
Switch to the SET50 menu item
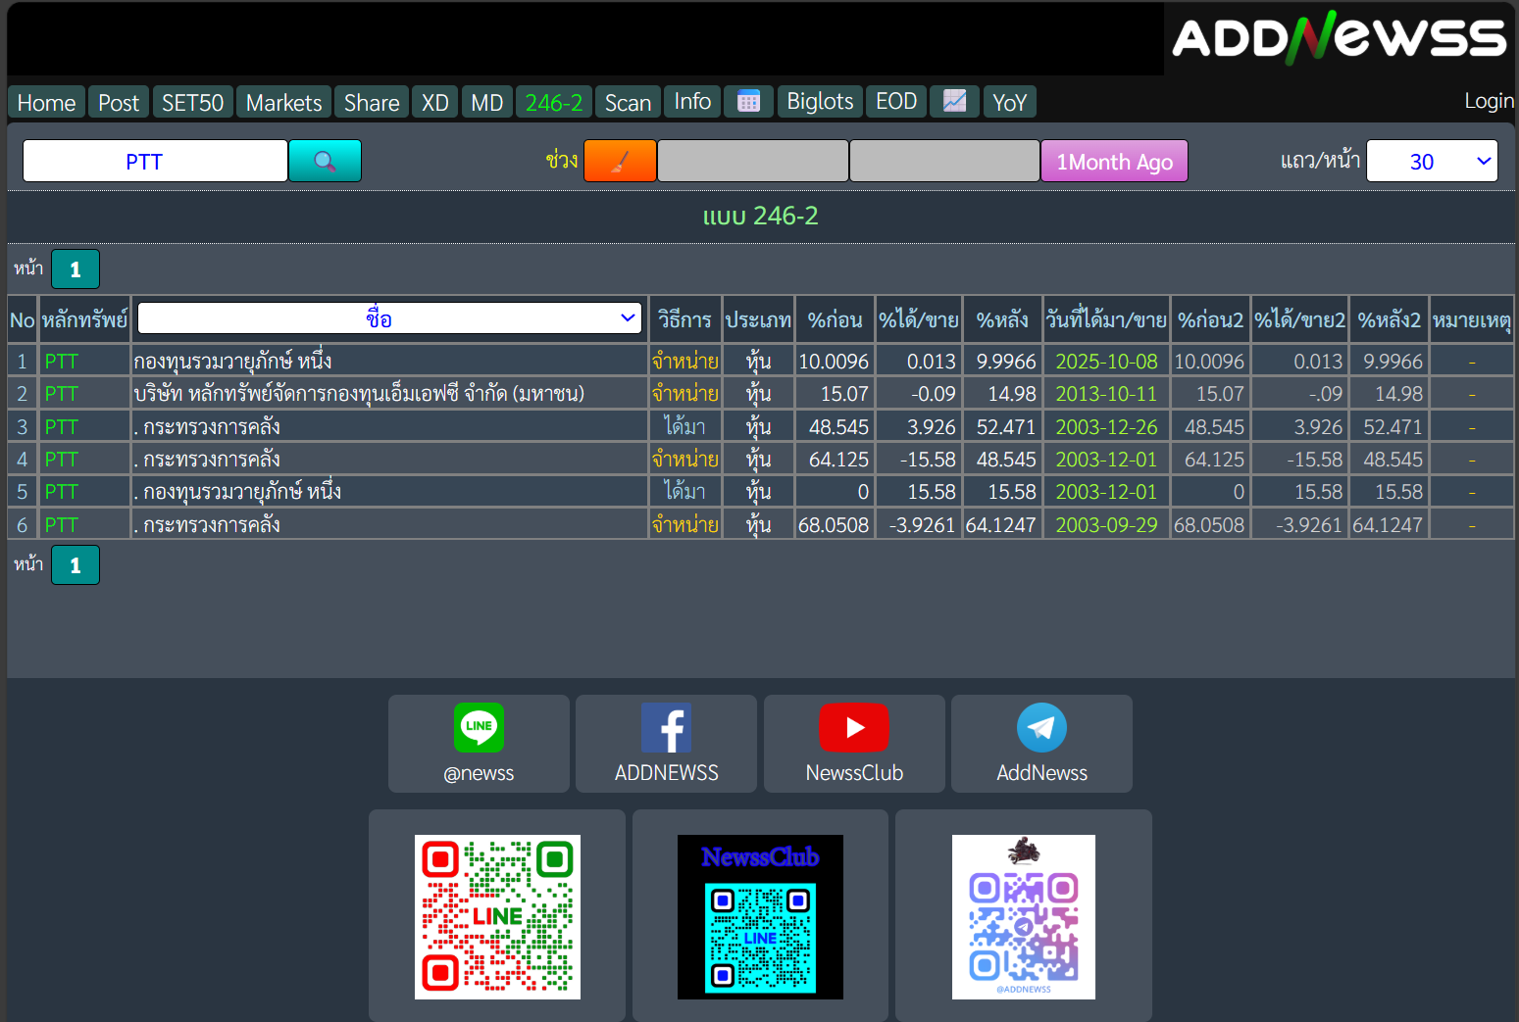tap(192, 103)
